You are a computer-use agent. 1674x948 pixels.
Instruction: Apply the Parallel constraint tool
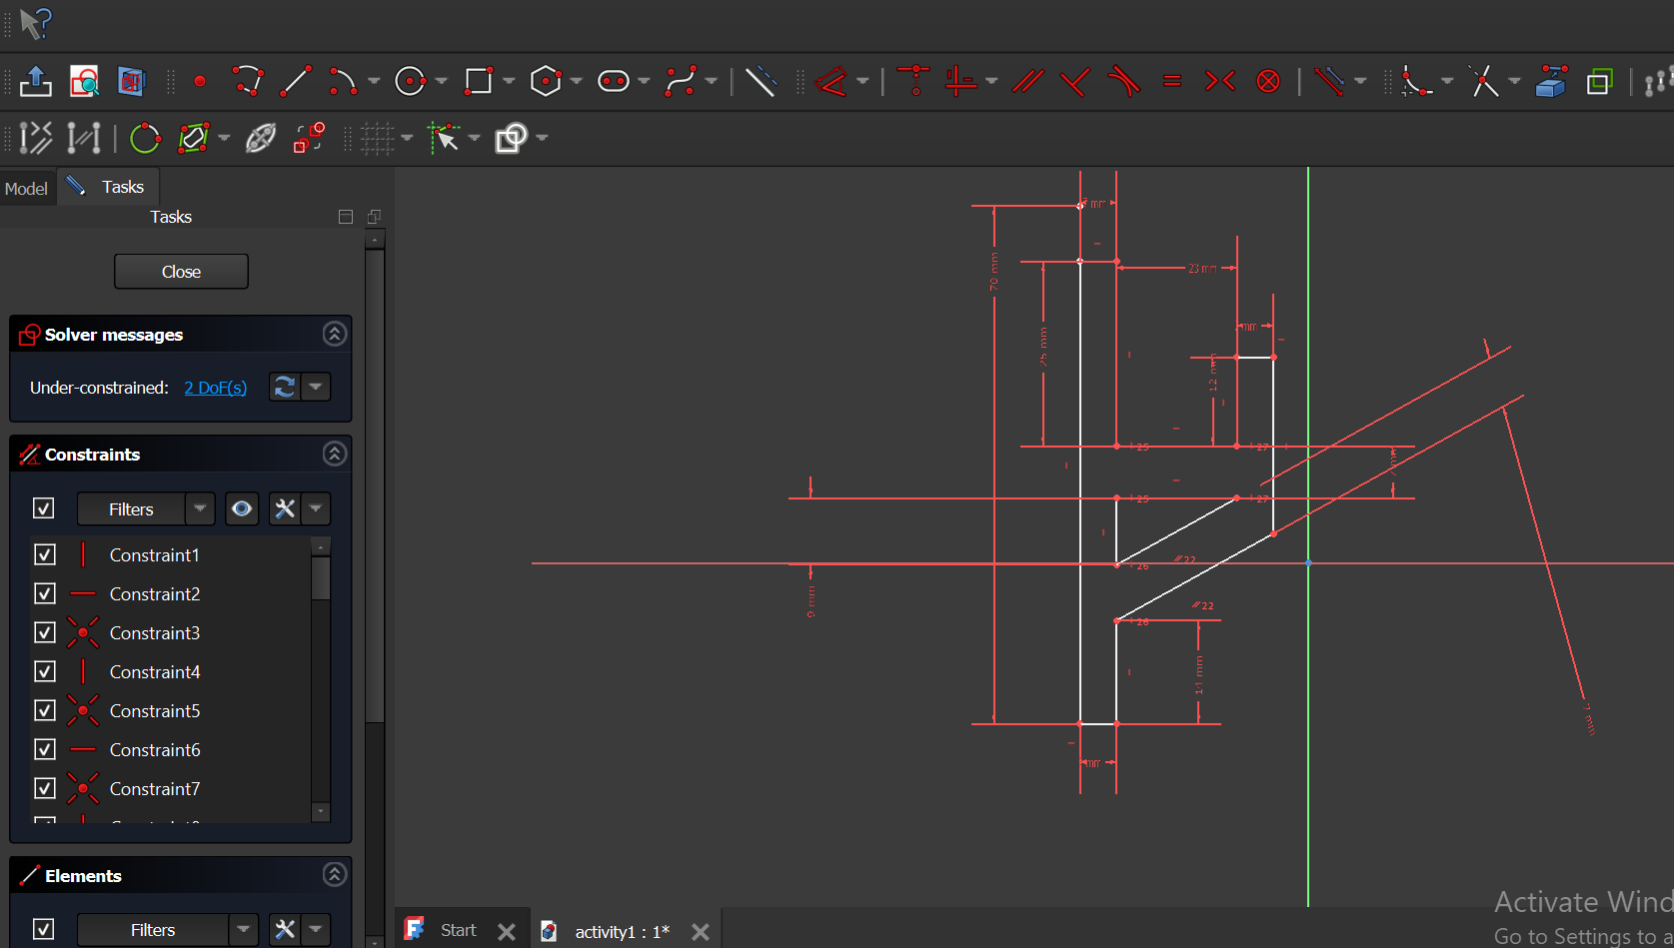click(1027, 81)
